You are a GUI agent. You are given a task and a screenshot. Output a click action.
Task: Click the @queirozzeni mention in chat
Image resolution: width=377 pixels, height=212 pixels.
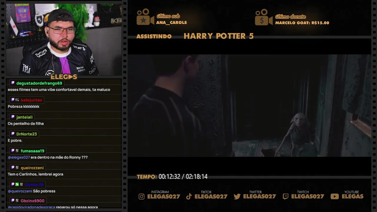(x=20, y=191)
